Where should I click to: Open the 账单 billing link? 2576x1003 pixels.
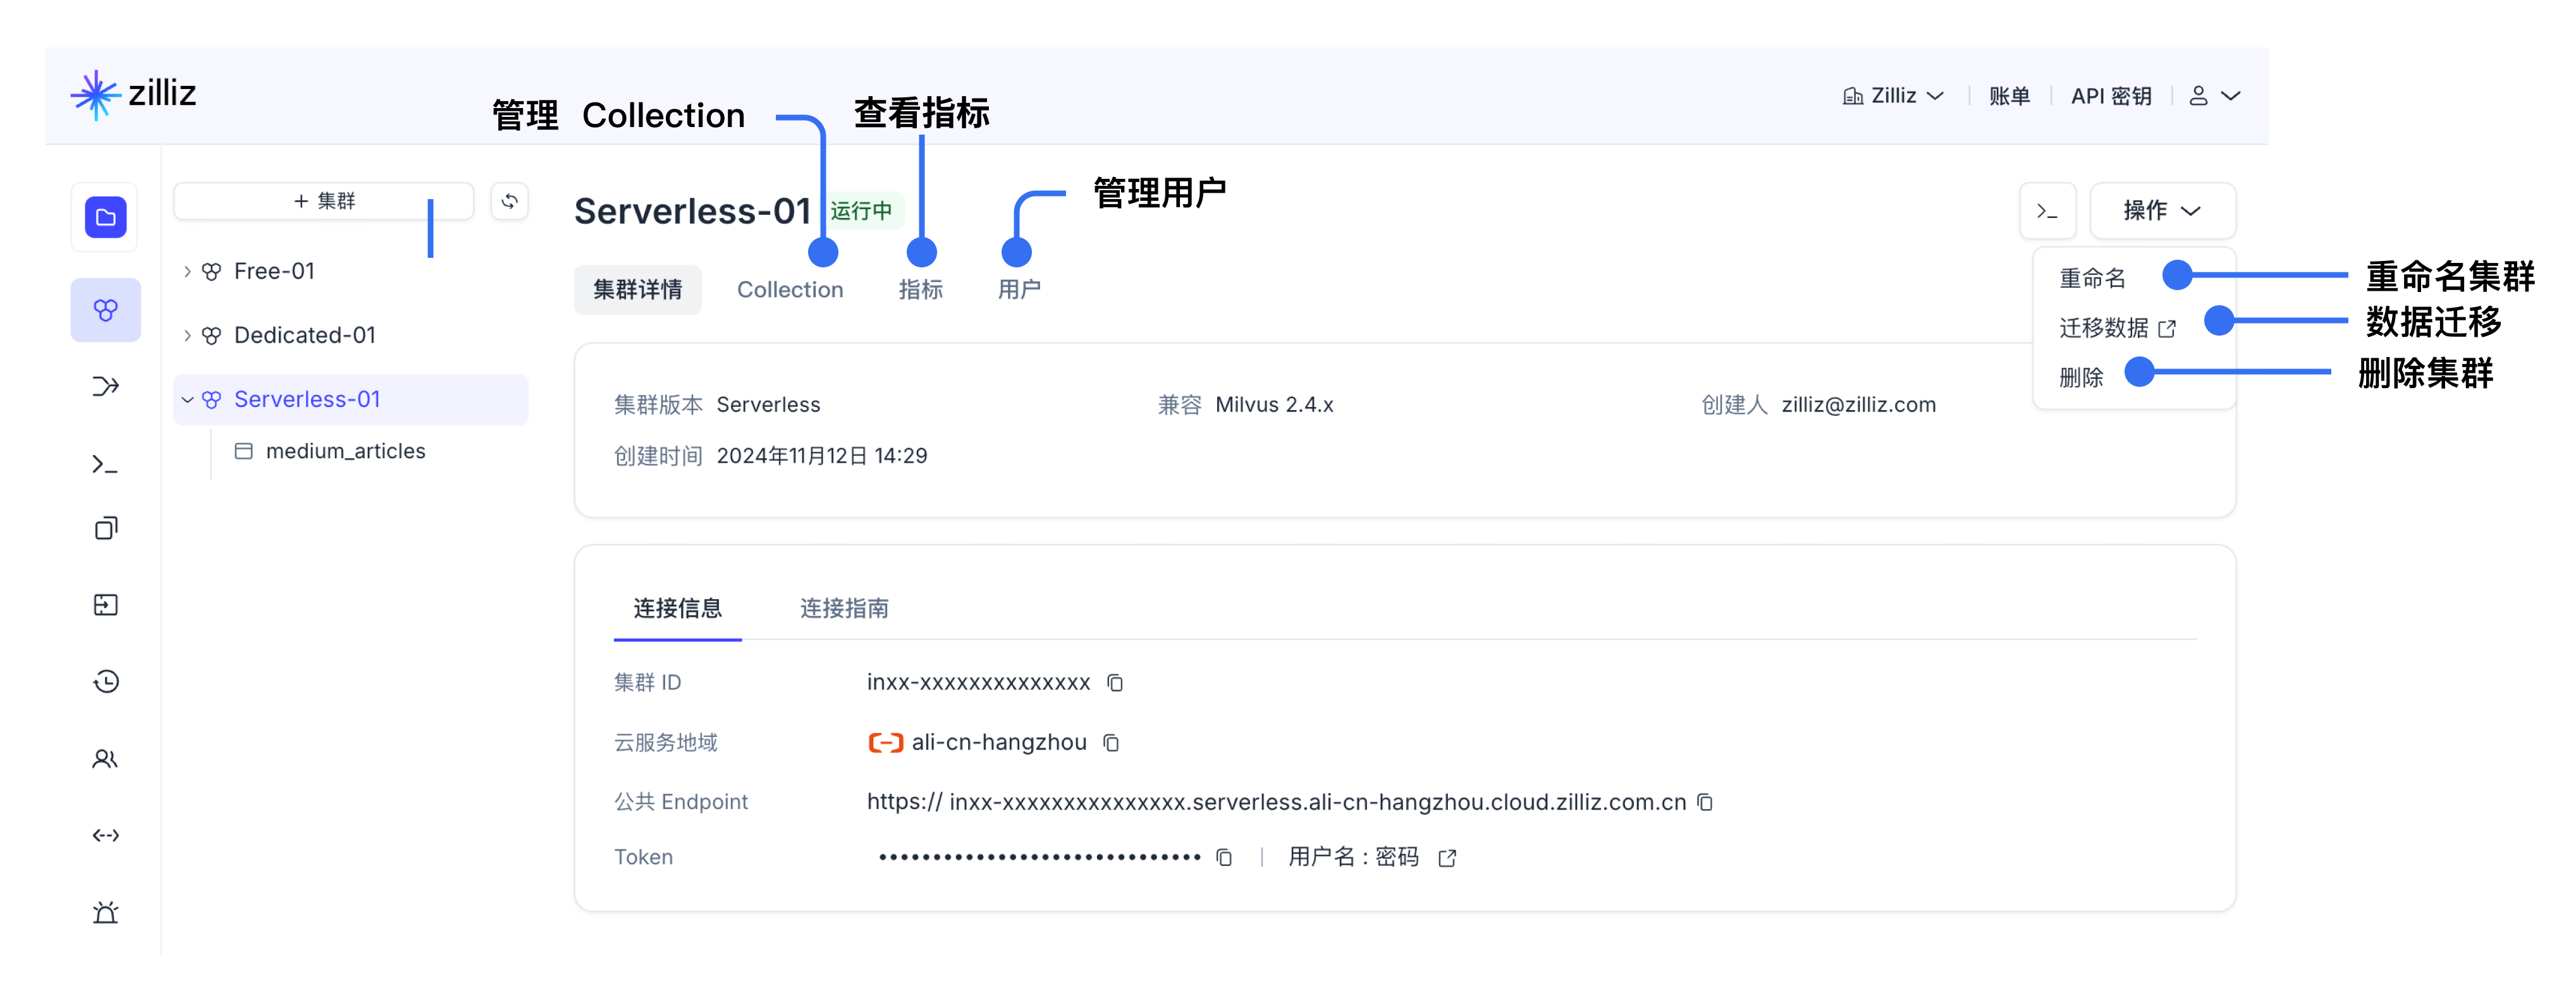pyautogui.click(x=2009, y=96)
